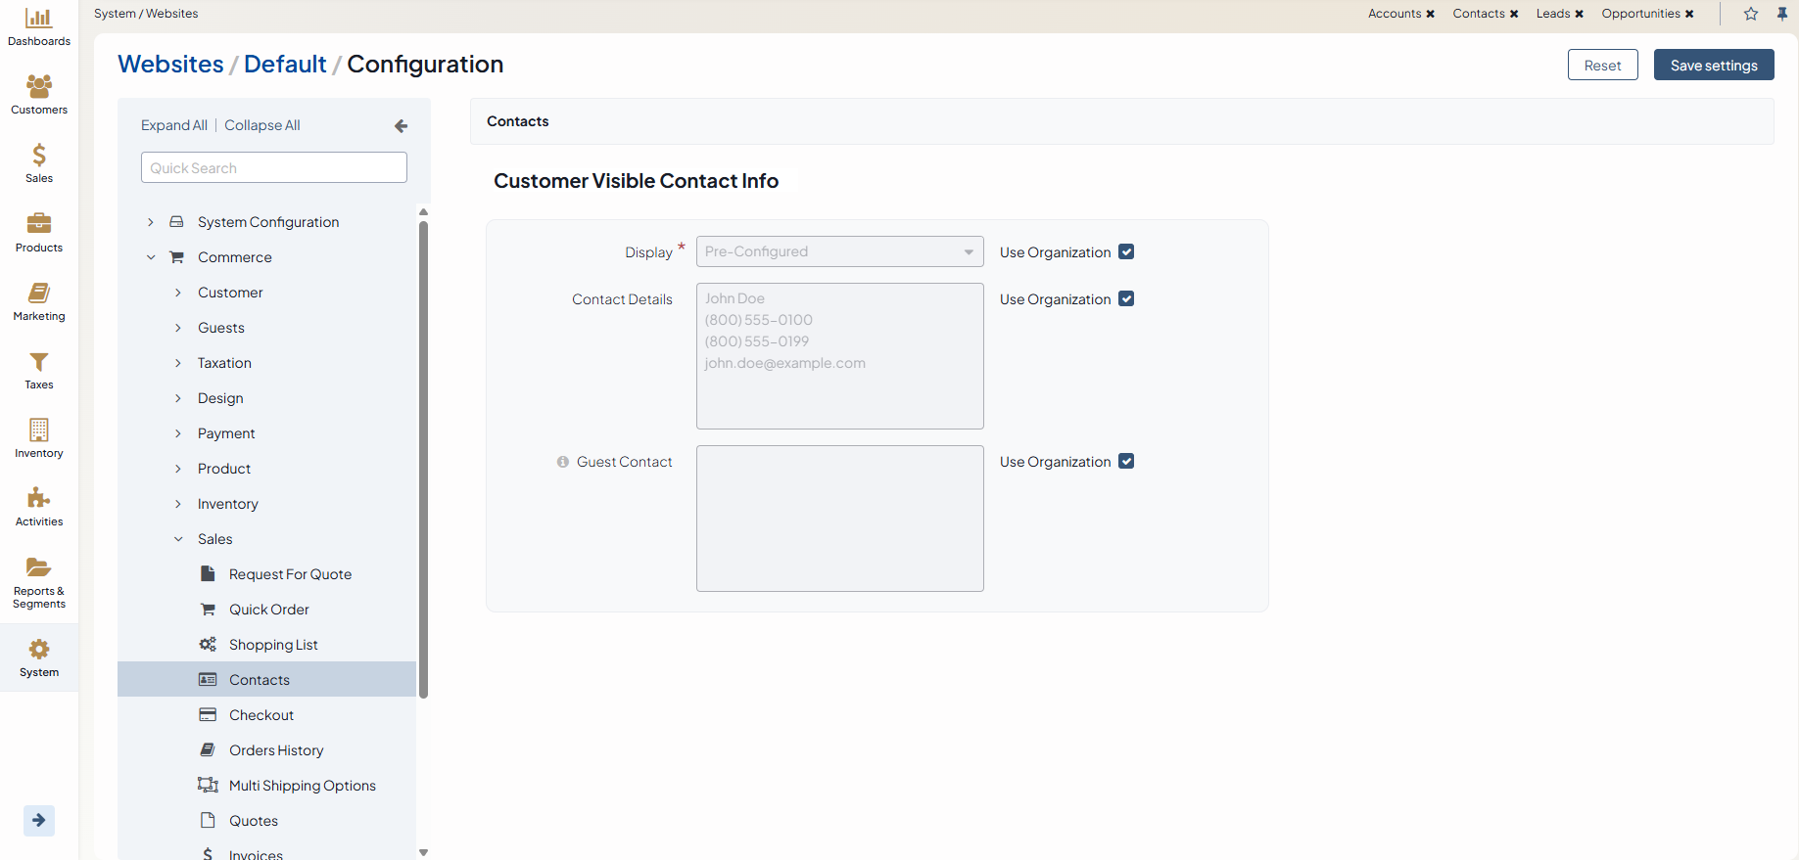Click the favorite star icon
The width and height of the screenshot is (1799, 860).
(1751, 14)
